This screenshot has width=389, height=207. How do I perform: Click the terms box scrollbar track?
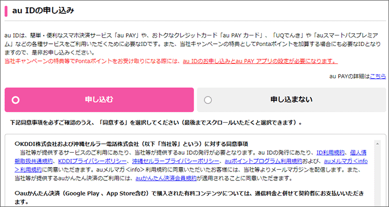[377, 176]
